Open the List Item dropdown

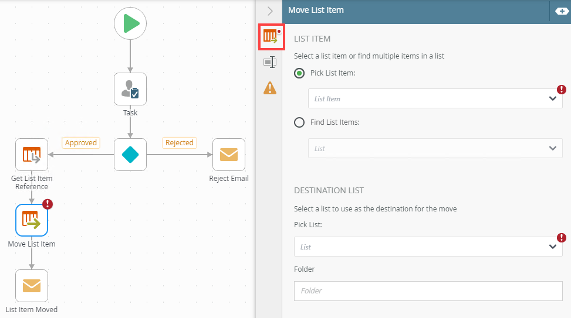tap(435, 98)
